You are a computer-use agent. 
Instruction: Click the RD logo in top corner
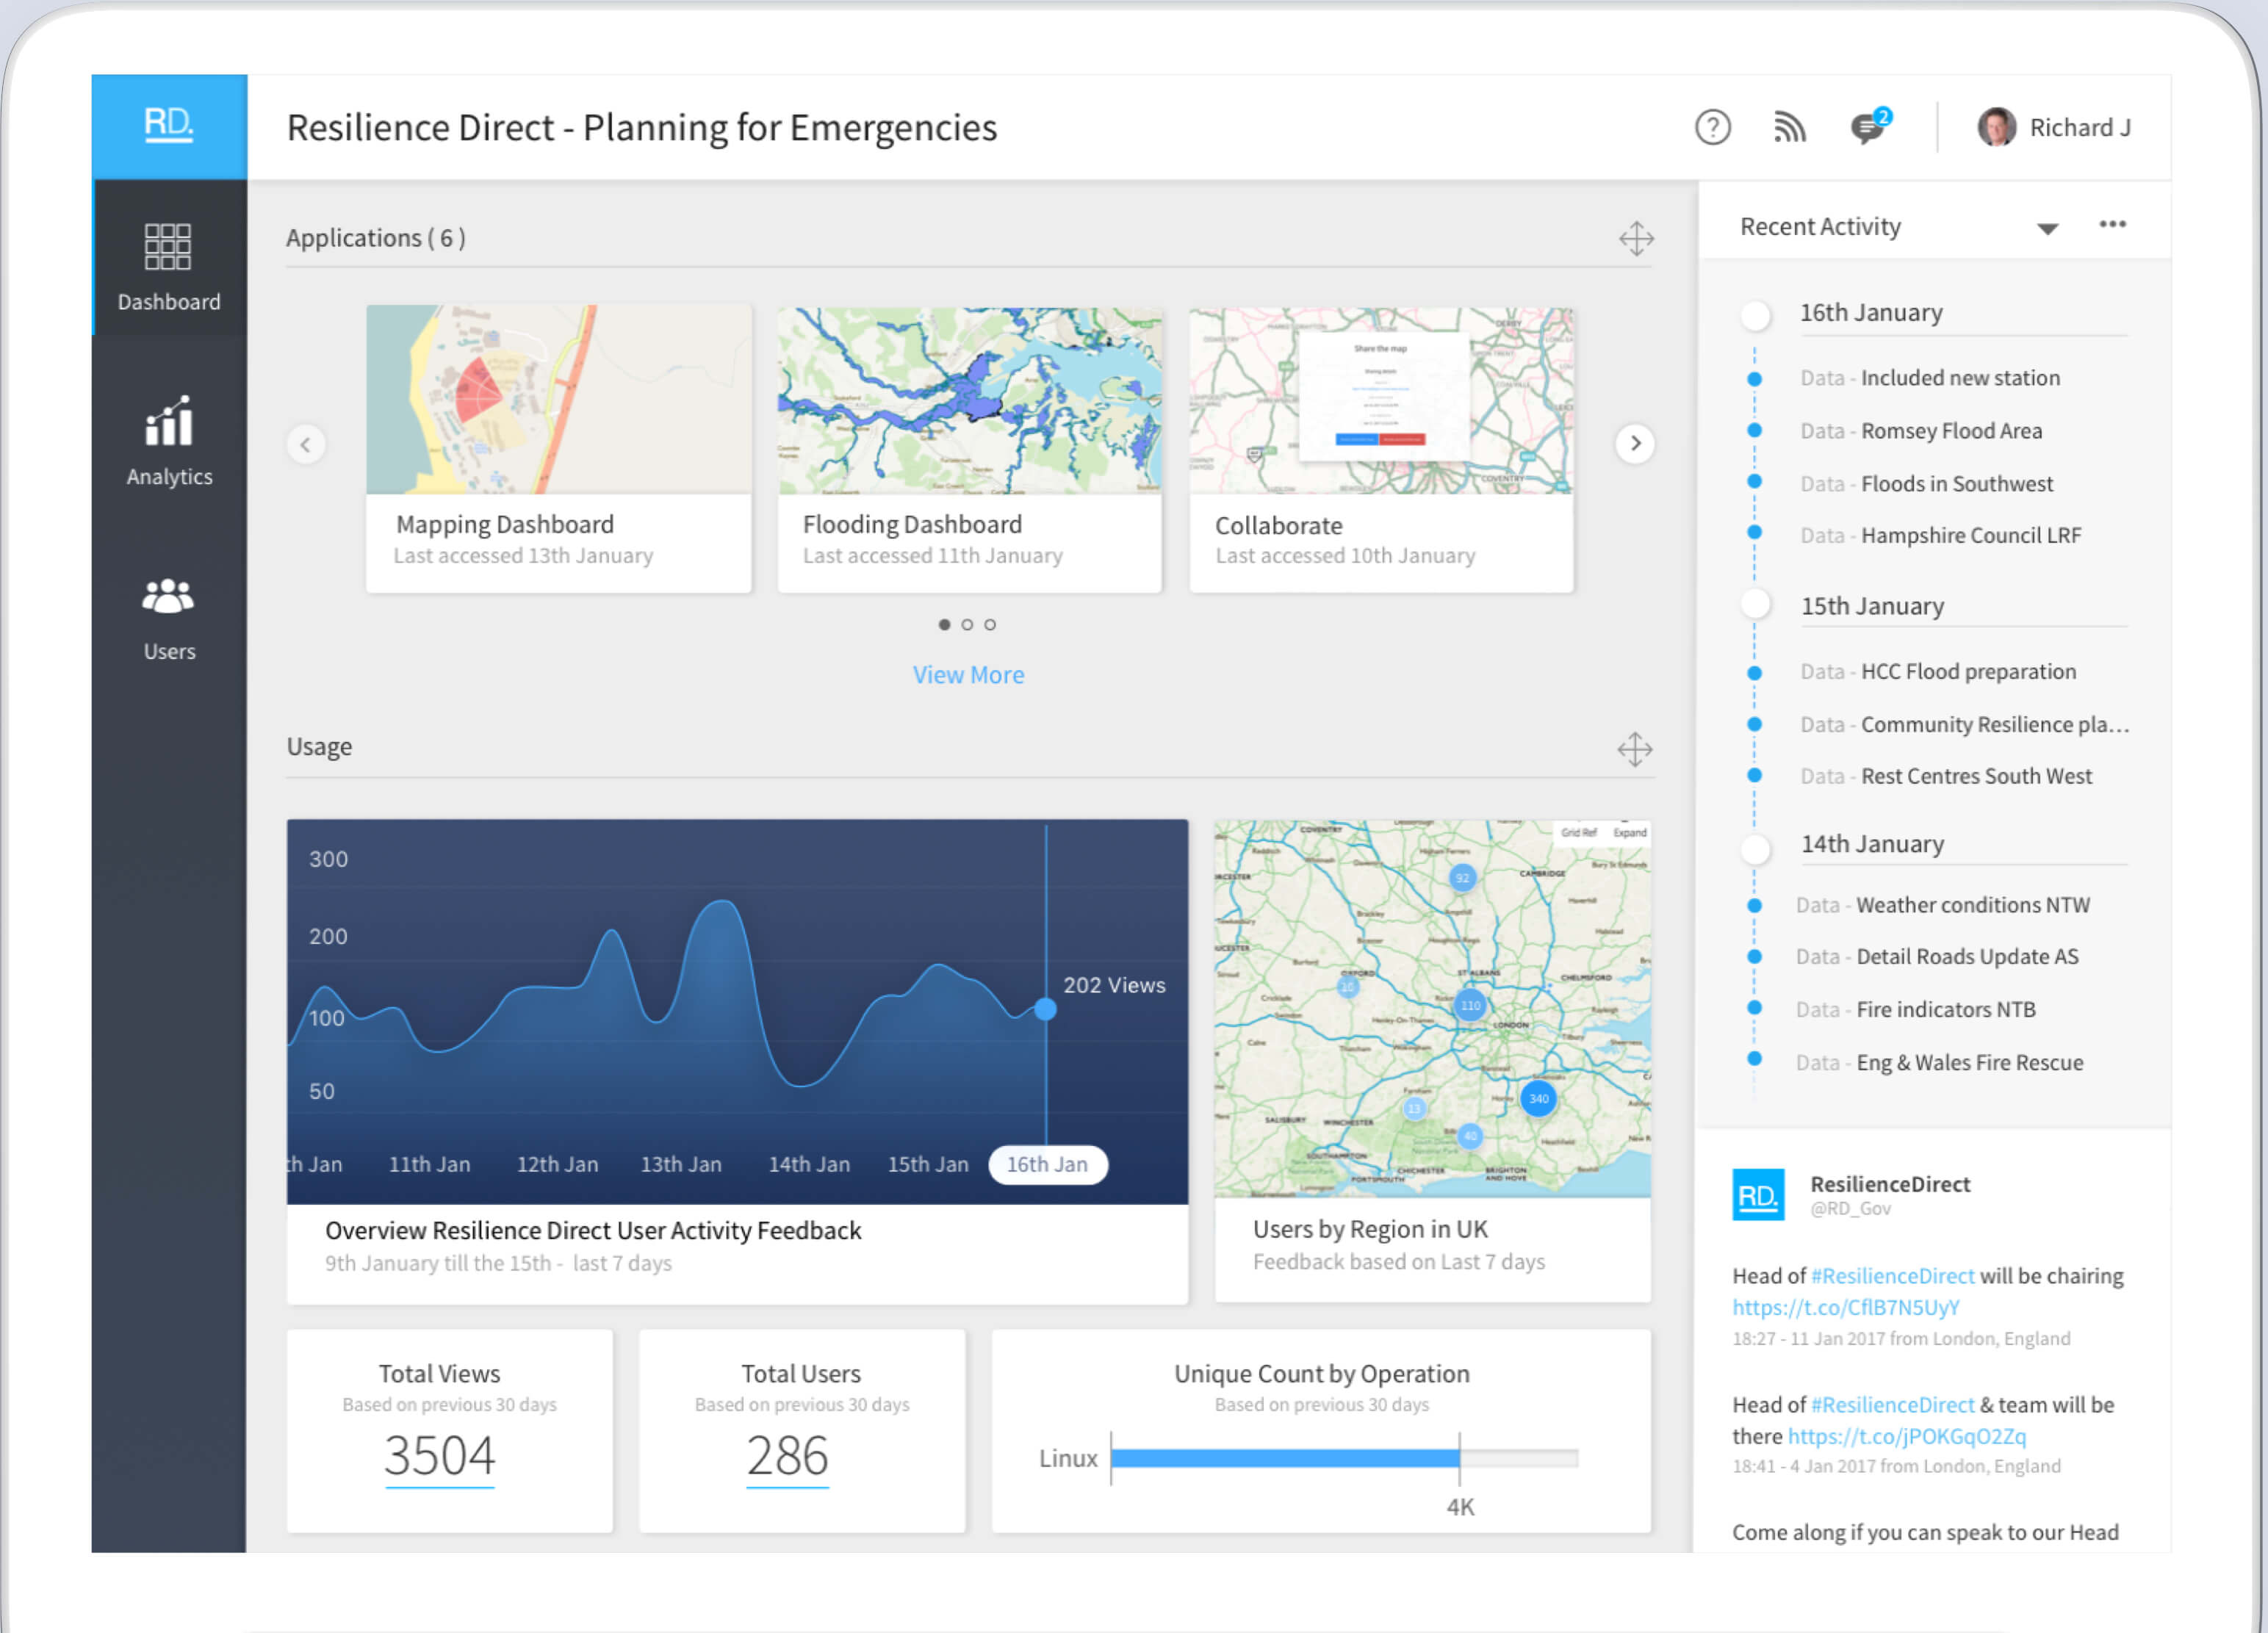(168, 125)
